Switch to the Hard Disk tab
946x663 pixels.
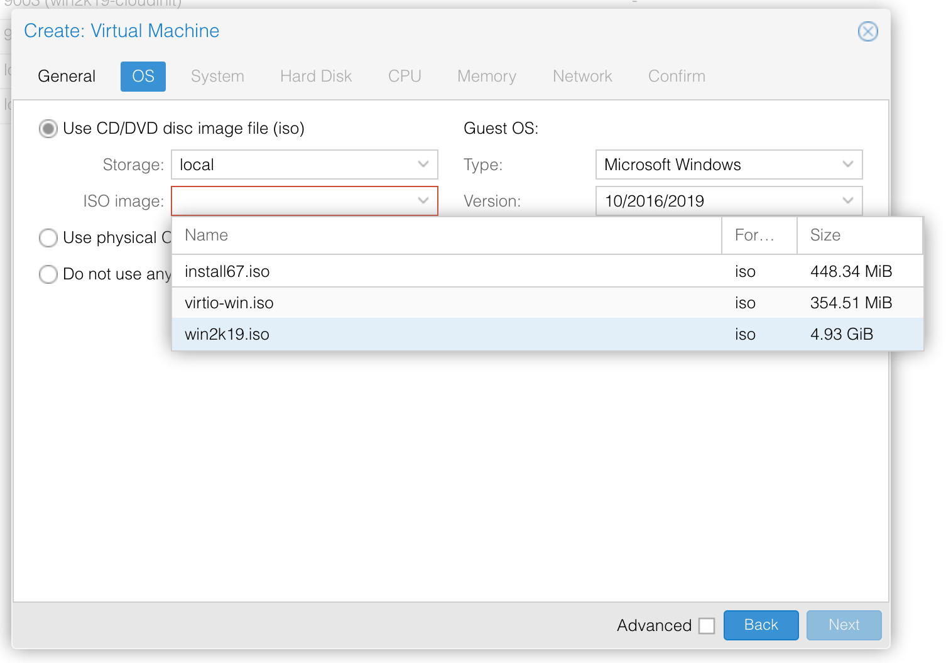[x=315, y=76]
